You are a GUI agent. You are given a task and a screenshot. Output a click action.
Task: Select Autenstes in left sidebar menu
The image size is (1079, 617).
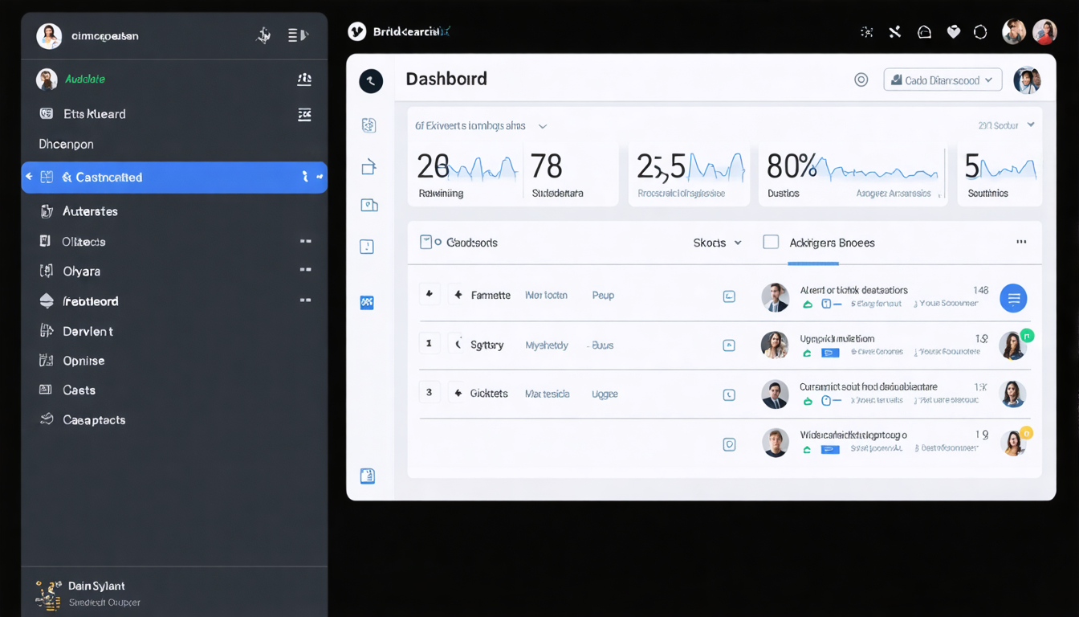point(174,211)
